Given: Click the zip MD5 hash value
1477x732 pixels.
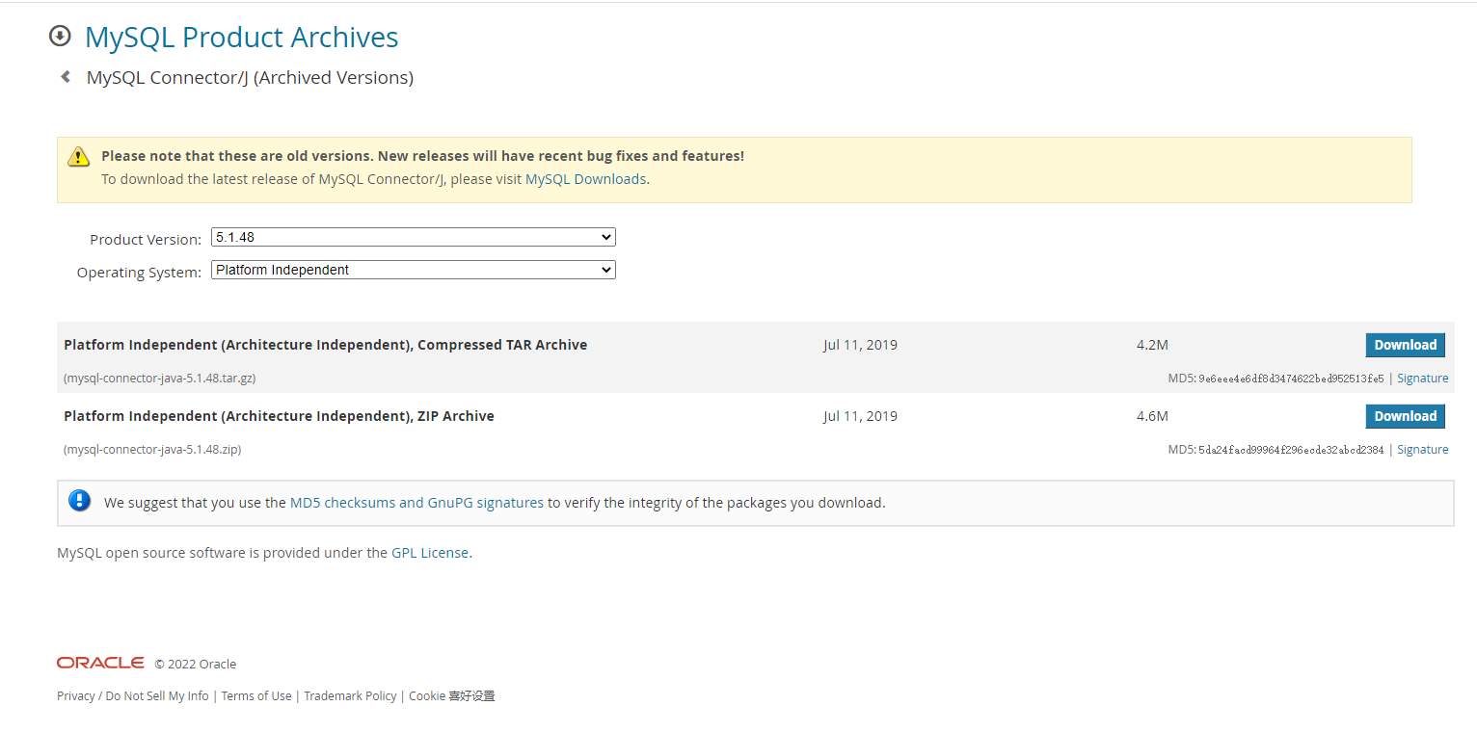Looking at the screenshot, I should point(1291,450).
